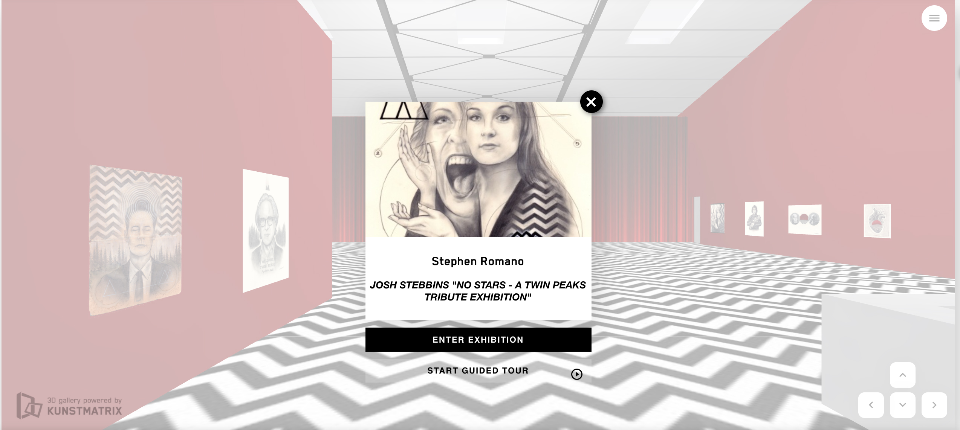The width and height of the screenshot is (960, 430).
Task: Start the guided tour
Action: coord(478,371)
